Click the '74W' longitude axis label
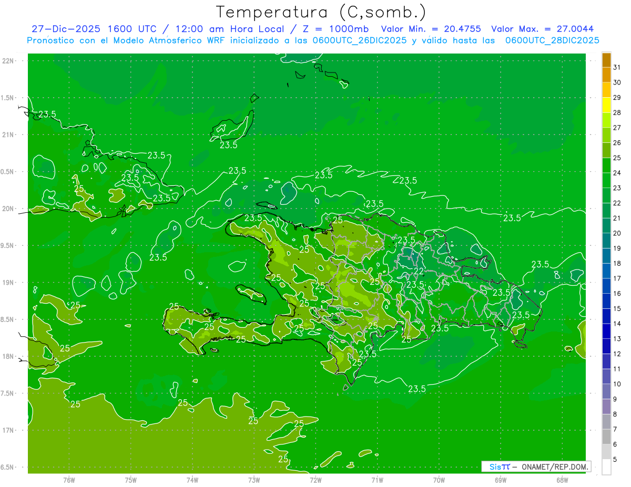631x487 pixels. coord(192,480)
